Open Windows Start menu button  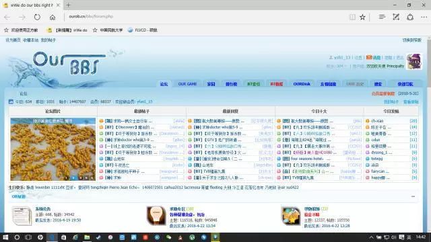pos(5,237)
